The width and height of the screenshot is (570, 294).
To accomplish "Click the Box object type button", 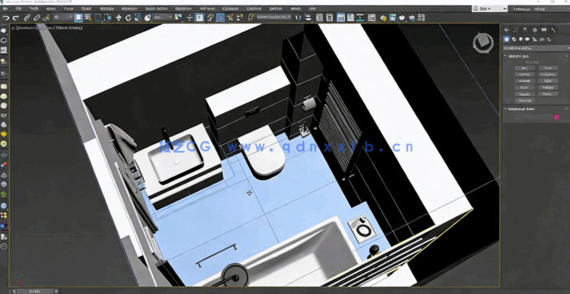I will pyautogui.click(x=525, y=68).
